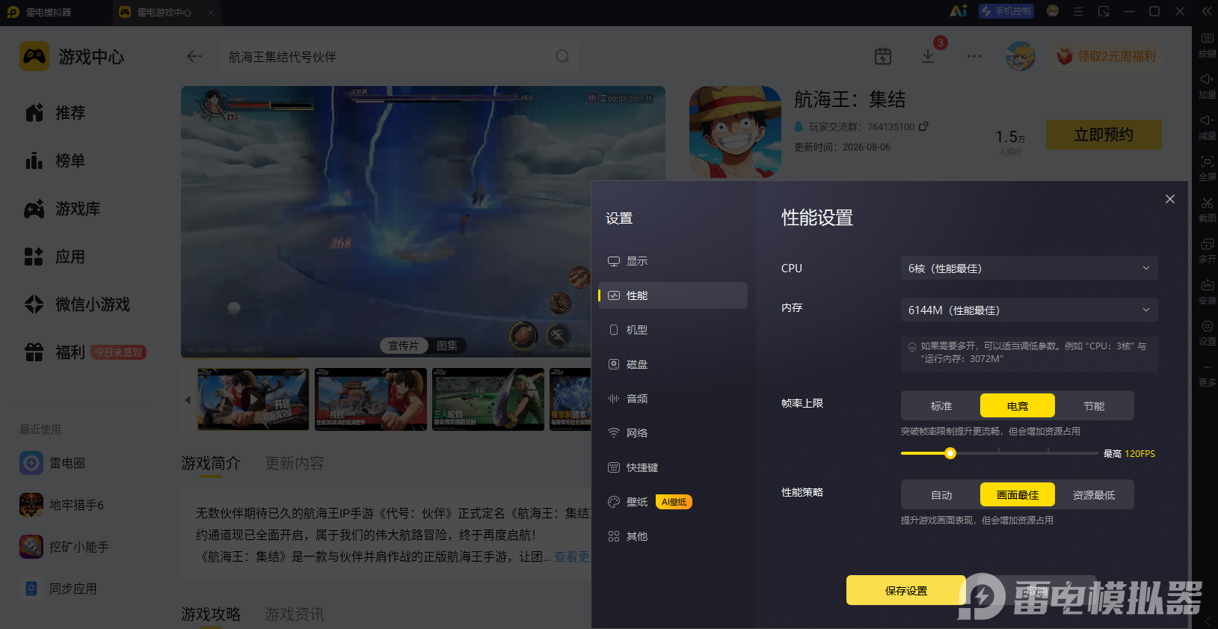Click the 立即预约 reserve button
The width and height of the screenshot is (1218, 629).
tap(1104, 135)
